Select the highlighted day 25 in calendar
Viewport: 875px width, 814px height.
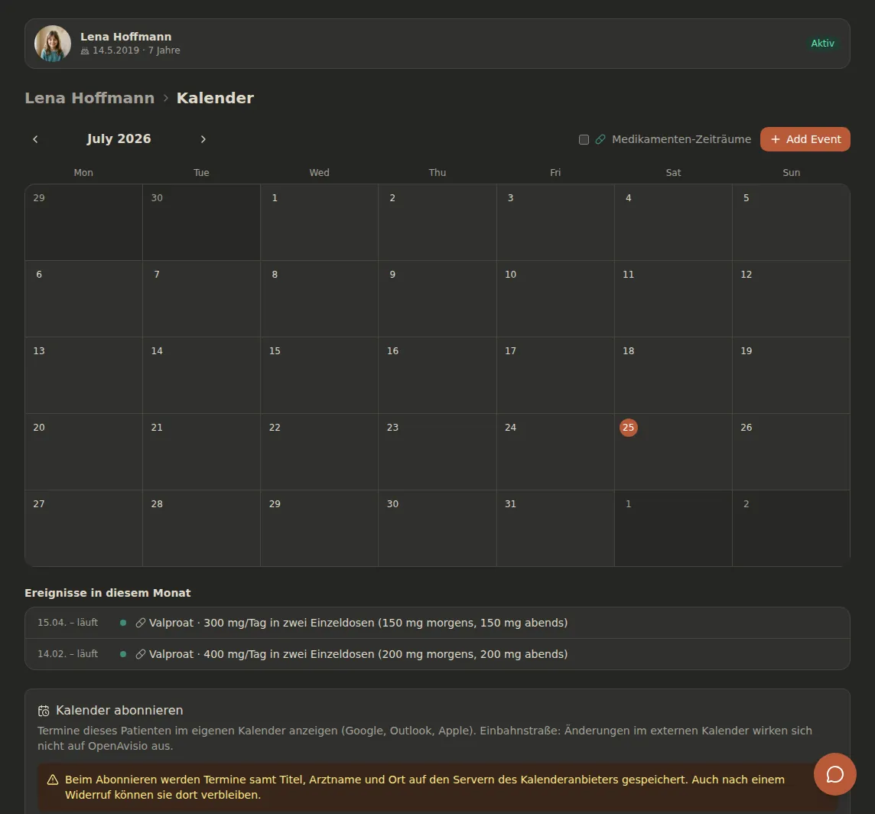(x=629, y=427)
